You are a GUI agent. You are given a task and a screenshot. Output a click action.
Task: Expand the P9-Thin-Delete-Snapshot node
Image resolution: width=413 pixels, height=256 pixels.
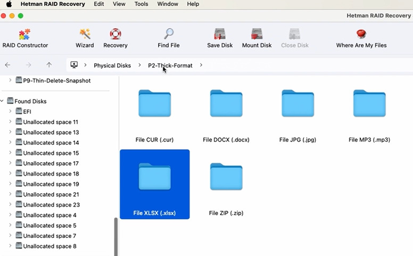pyautogui.click(x=10, y=80)
